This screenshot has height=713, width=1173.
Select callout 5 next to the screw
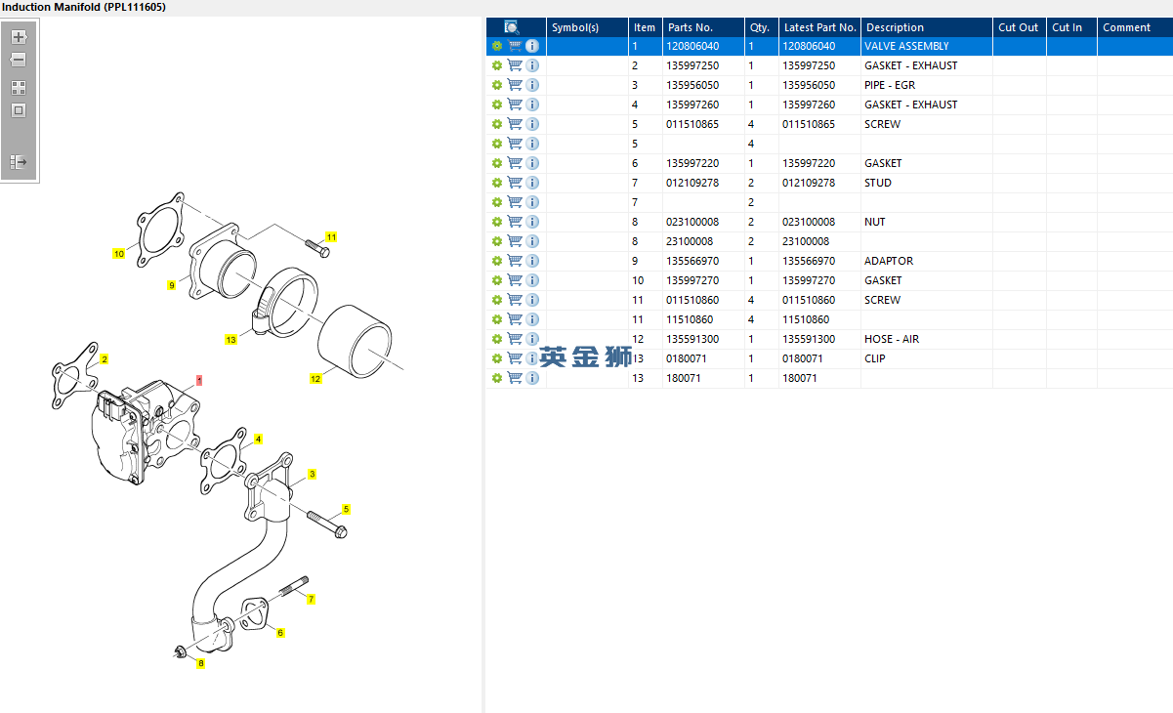(346, 509)
